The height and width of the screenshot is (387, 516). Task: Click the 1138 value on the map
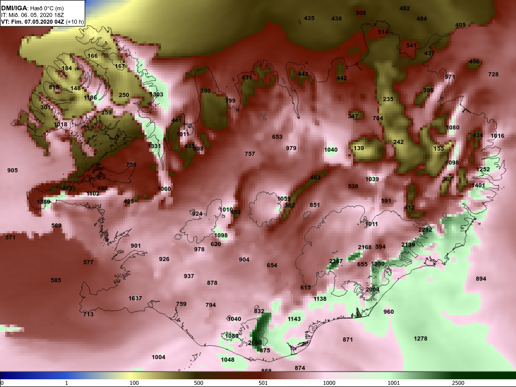(320, 299)
